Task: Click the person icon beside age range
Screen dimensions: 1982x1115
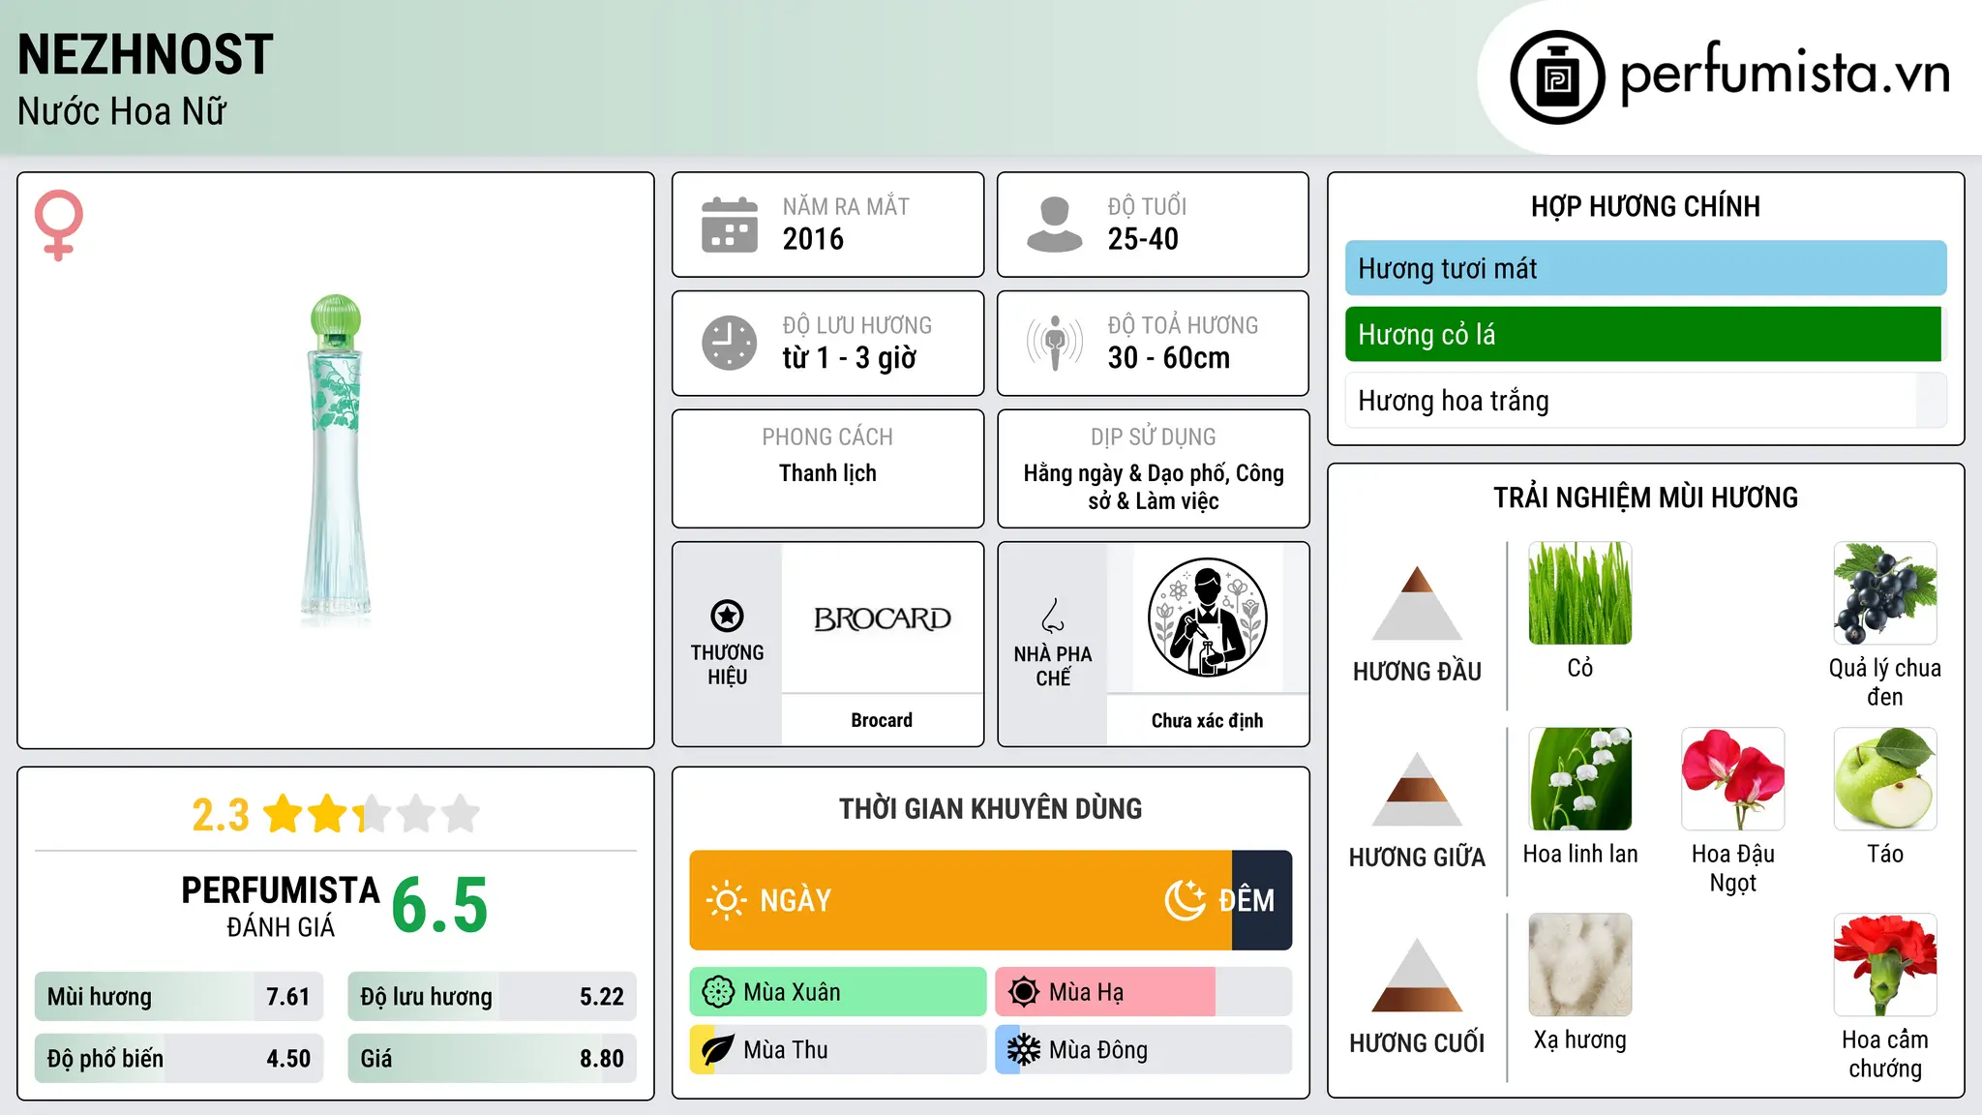Action: 1054,225
